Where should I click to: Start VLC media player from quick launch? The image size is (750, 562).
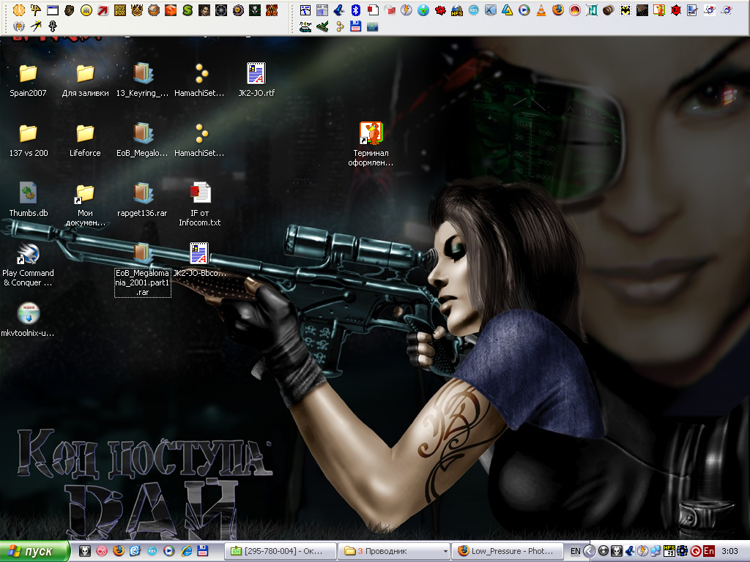point(541,10)
